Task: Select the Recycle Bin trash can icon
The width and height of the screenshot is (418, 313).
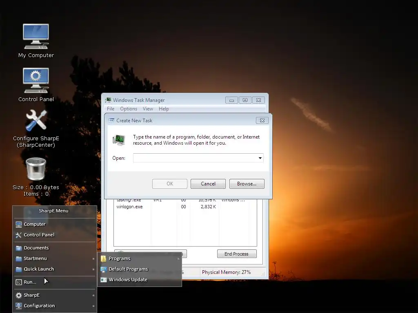Action: pos(36,169)
